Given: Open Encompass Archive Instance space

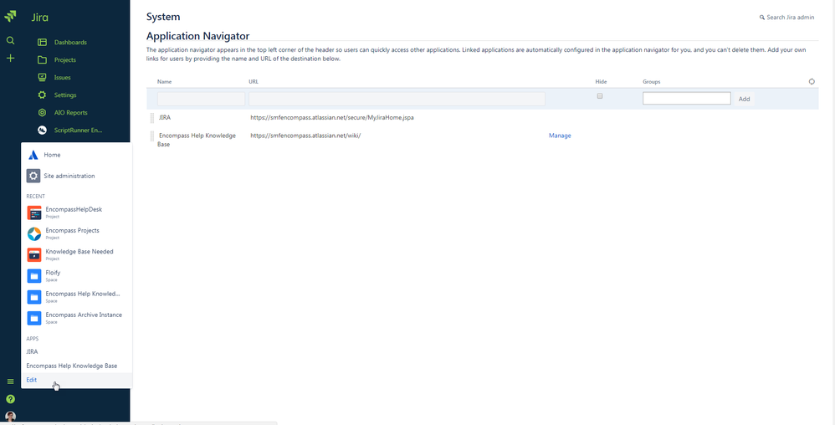Looking at the screenshot, I should [84, 315].
